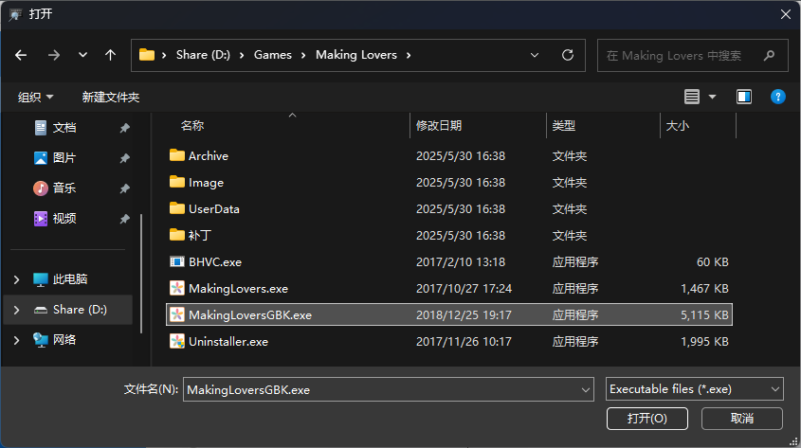Click the 取消 button
The image size is (801, 448).
tap(741, 419)
